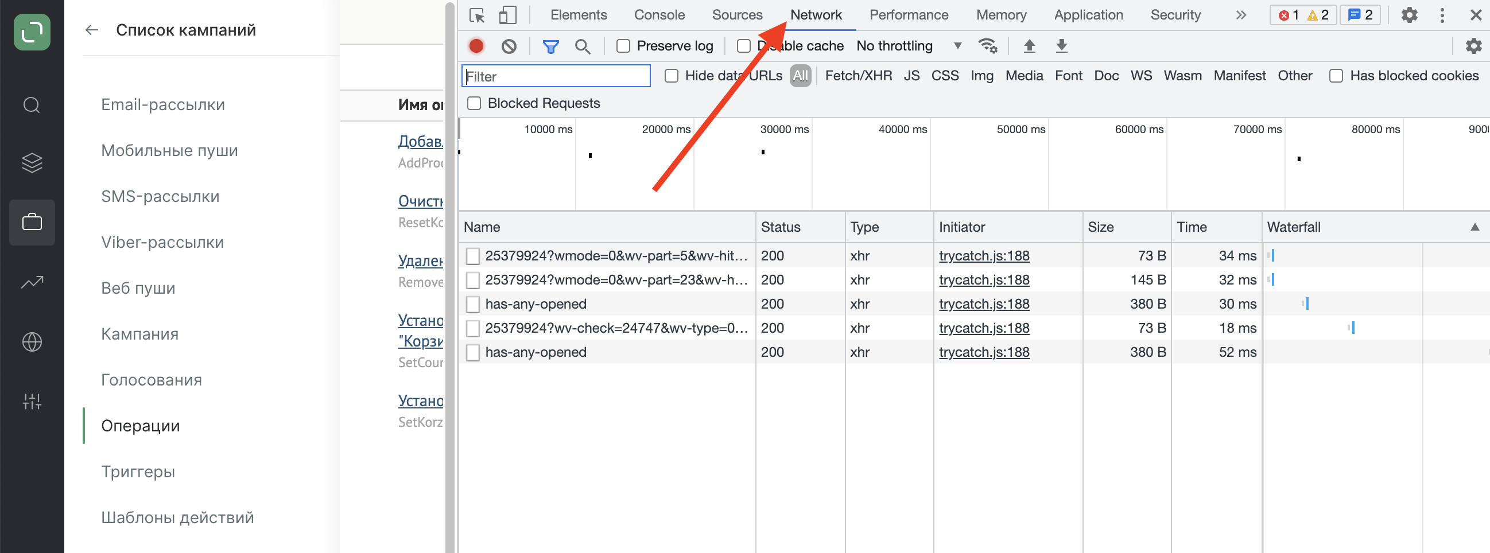Open network search magnifier
The width and height of the screenshot is (1490, 553).
(583, 46)
